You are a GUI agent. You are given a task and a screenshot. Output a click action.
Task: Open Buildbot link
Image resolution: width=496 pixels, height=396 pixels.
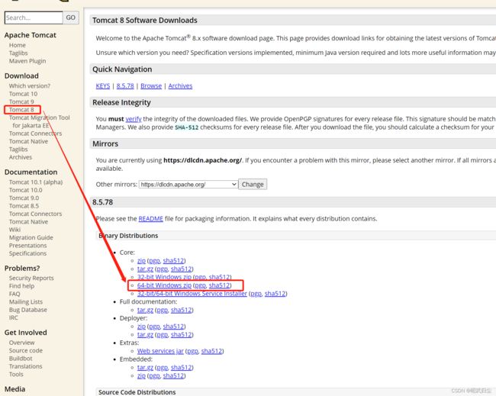click(21, 359)
